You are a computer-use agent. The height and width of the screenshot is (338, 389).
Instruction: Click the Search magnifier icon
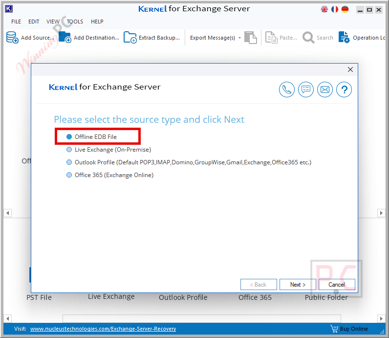click(x=308, y=38)
